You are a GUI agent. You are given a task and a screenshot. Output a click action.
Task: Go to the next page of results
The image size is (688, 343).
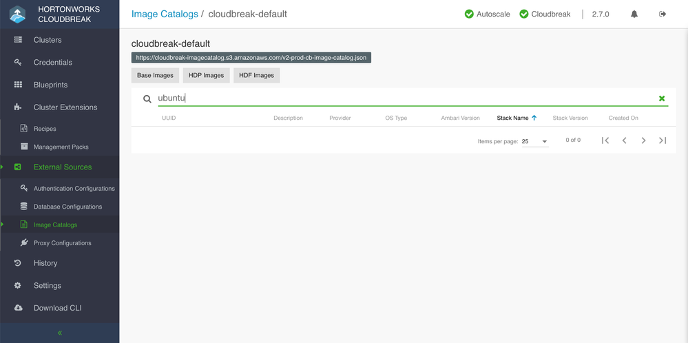[643, 141]
